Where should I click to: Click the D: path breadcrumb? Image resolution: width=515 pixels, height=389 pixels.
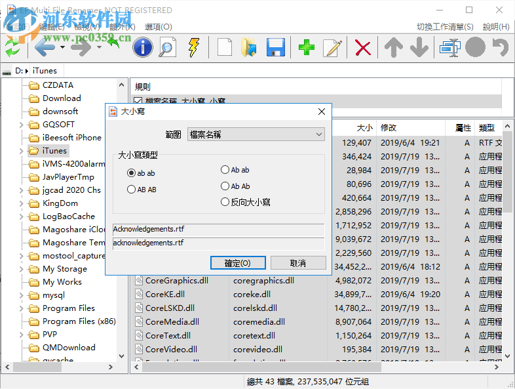click(x=19, y=71)
